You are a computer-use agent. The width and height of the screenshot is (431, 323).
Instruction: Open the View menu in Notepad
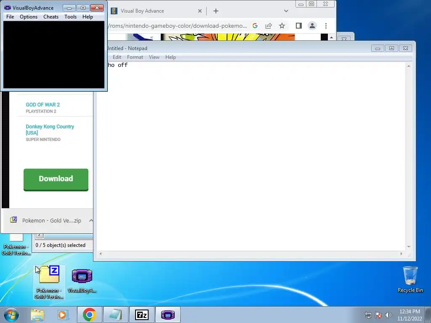[154, 57]
